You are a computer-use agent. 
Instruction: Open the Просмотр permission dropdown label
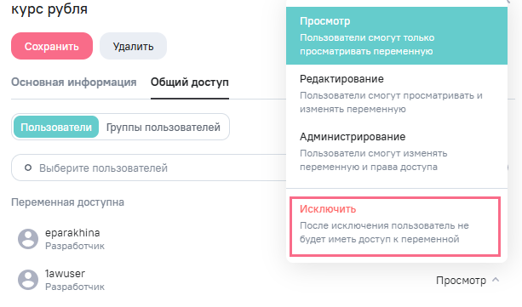pos(461,281)
